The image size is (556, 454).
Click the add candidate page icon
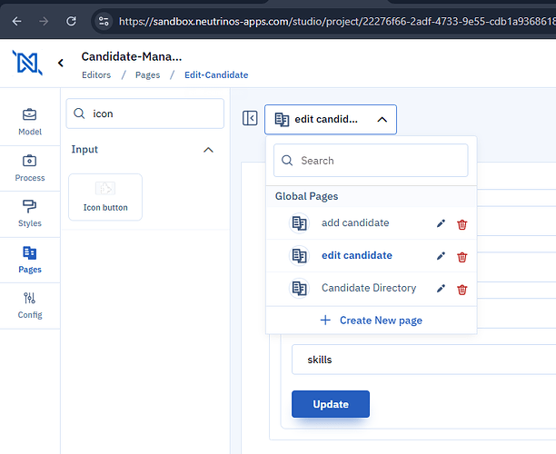point(299,223)
